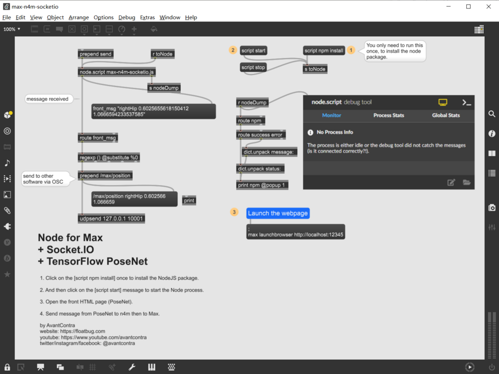The width and height of the screenshot is (499, 374).
Task: Click the 'script start' message box
Action: point(253,50)
